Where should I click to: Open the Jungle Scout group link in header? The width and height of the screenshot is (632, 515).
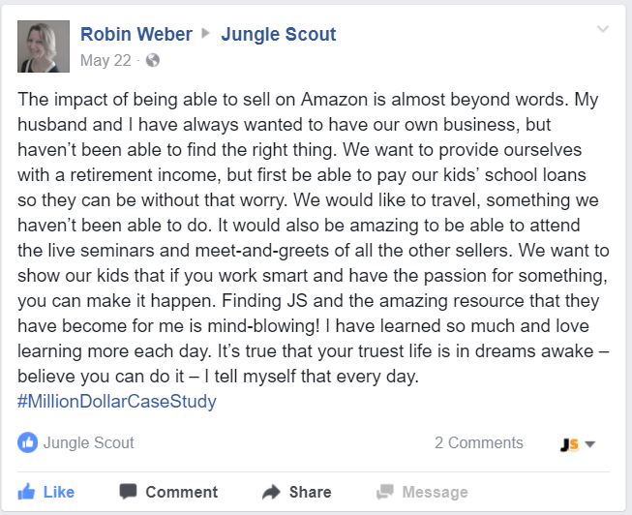click(279, 35)
